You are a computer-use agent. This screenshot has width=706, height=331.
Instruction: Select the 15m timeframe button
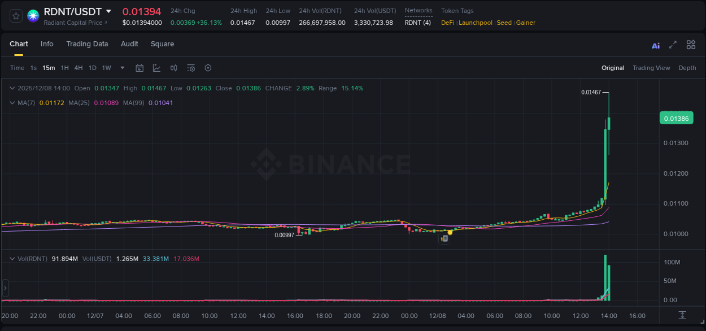coord(49,68)
